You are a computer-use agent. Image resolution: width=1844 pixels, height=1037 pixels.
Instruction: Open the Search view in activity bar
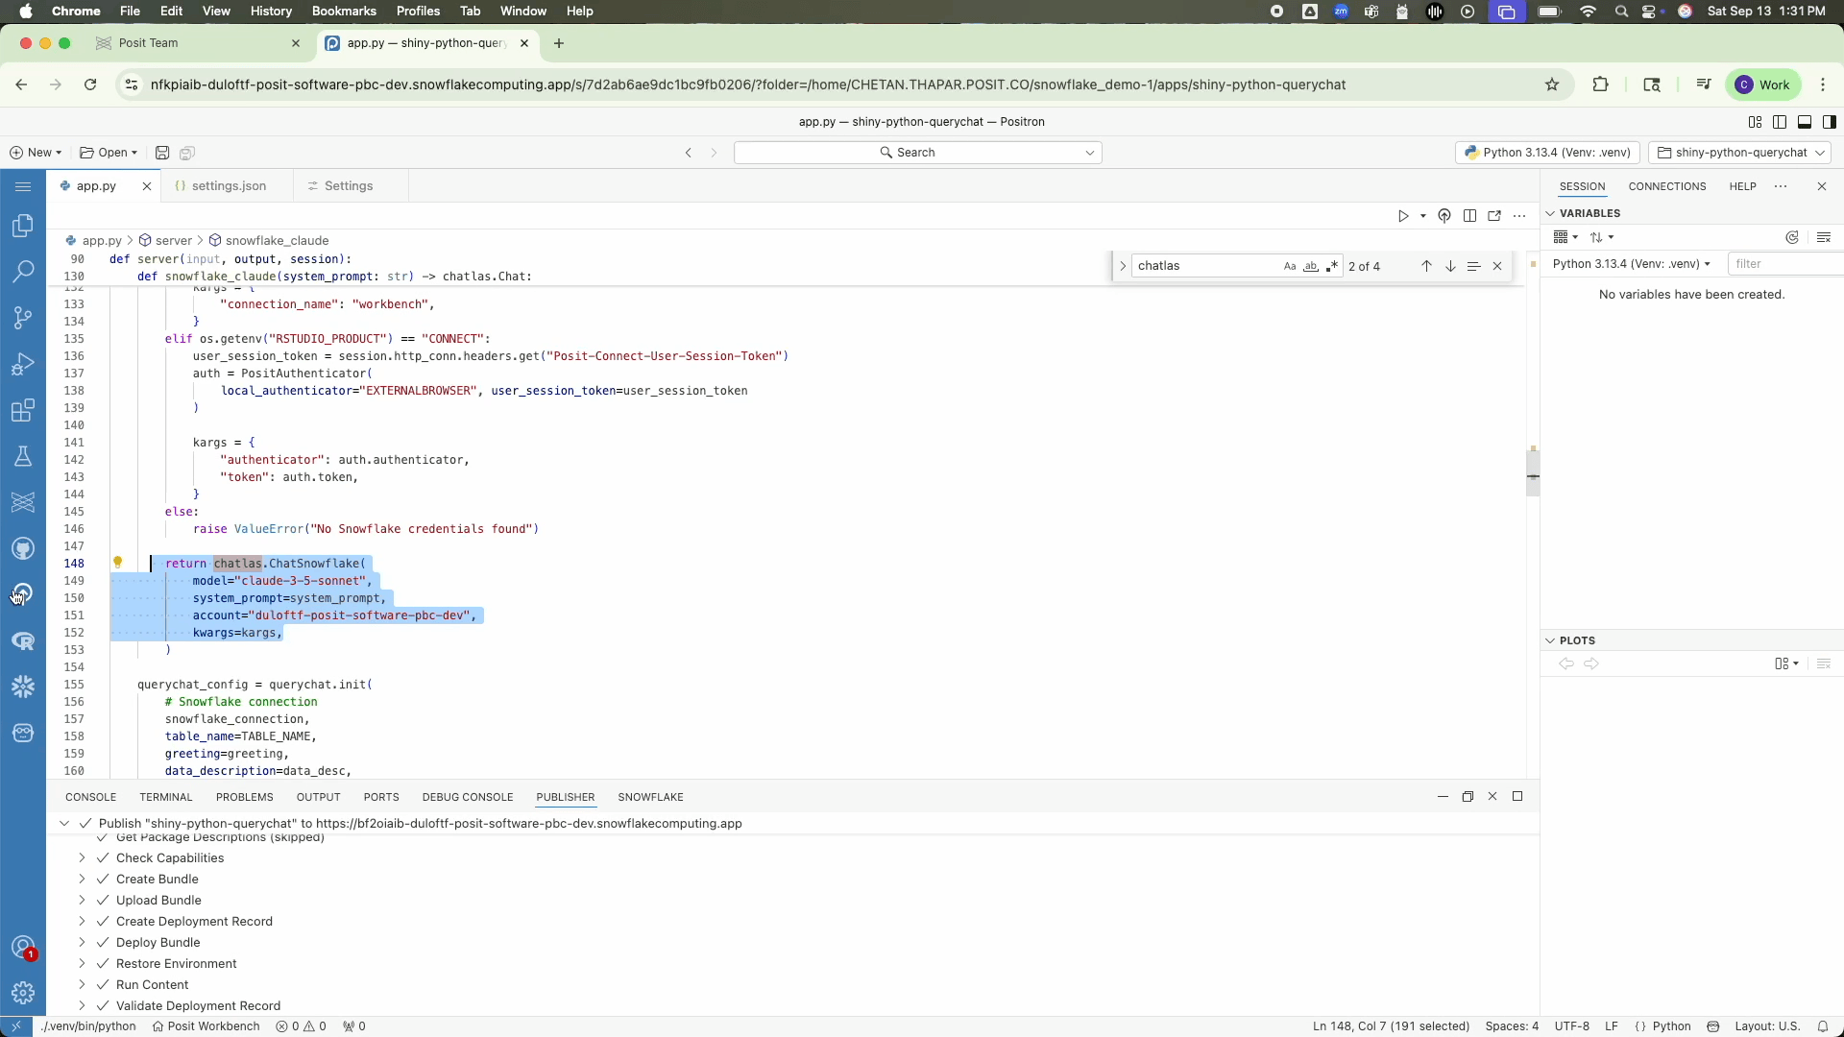(23, 272)
